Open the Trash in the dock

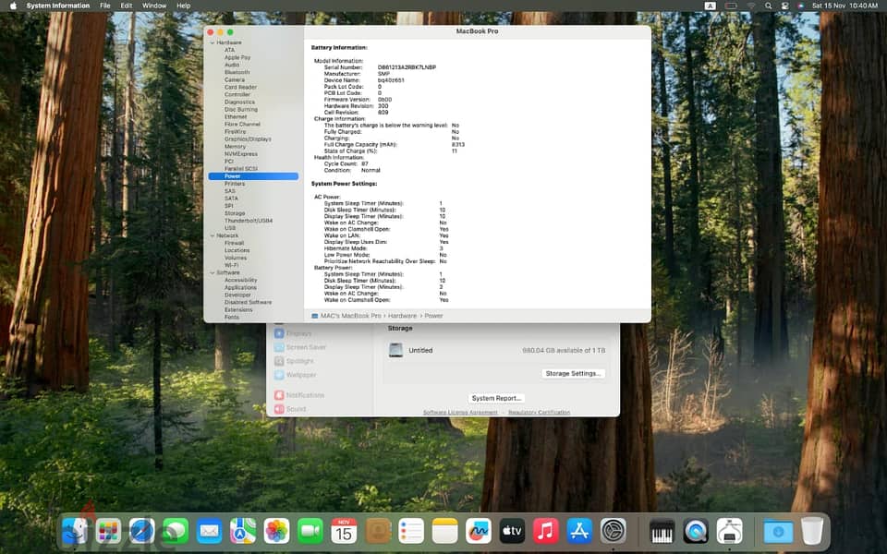pyautogui.click(x=812, y=531)
